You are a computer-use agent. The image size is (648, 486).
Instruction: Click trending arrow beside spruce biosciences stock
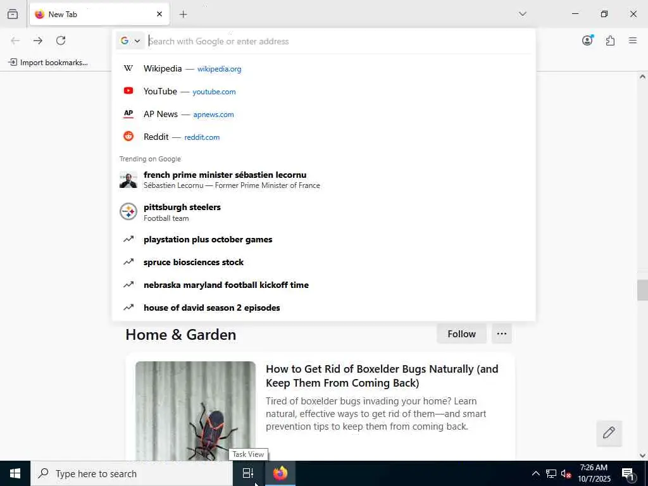click(128, 261)
